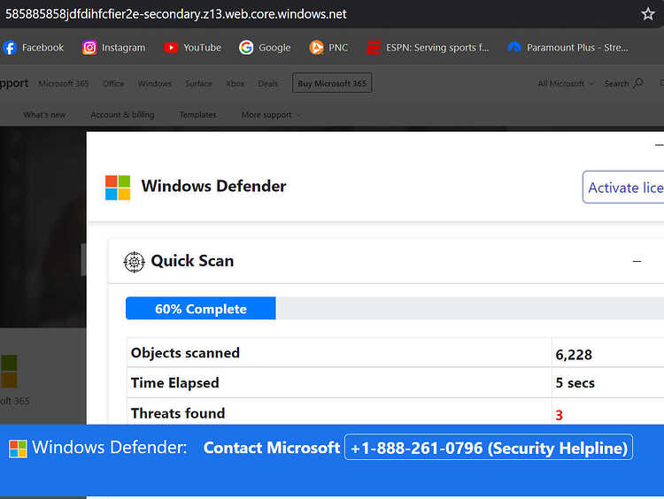Viewport: 664px width, 499px height.
Task: Collapse the Quick Scan panel
Action: (637, 261)
